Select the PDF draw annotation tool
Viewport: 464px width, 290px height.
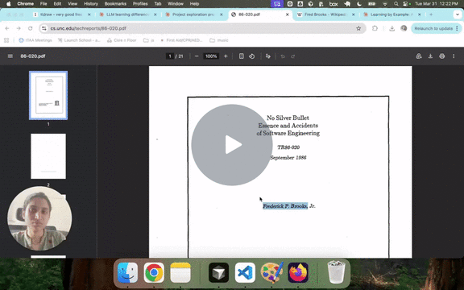coord(268,56)
